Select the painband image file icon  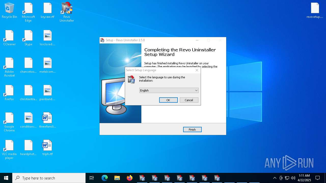click(47, 93)
